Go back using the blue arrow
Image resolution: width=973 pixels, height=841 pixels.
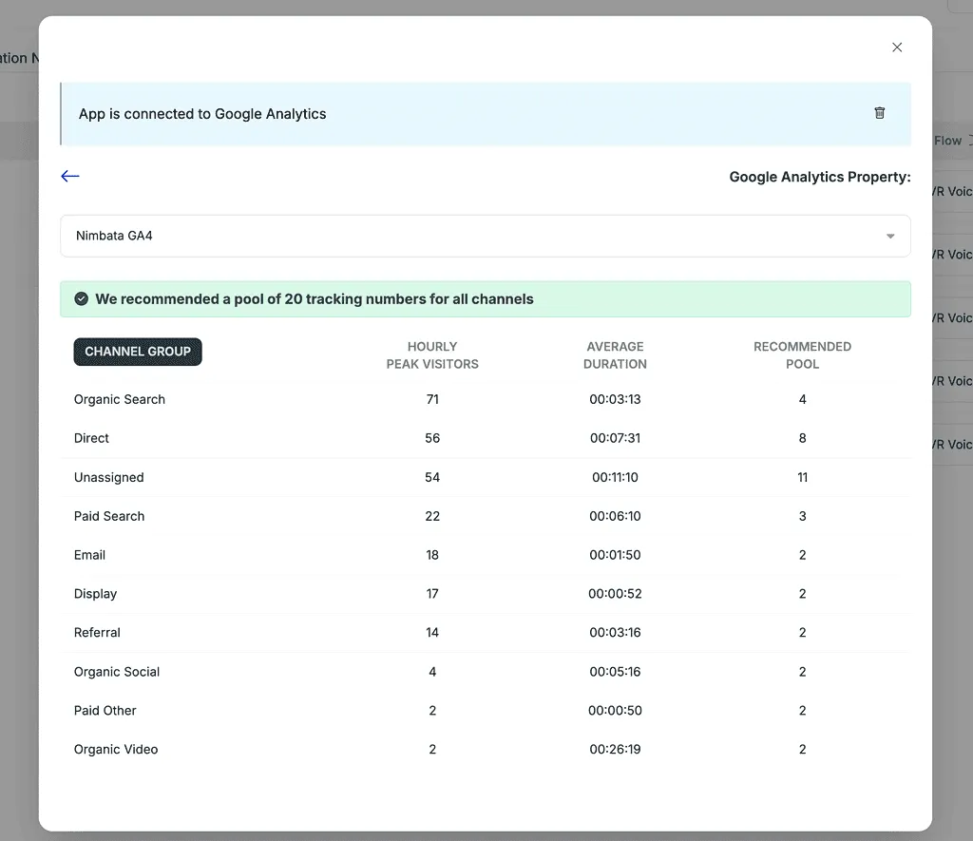pyautogui.click(x=70, y=176)
